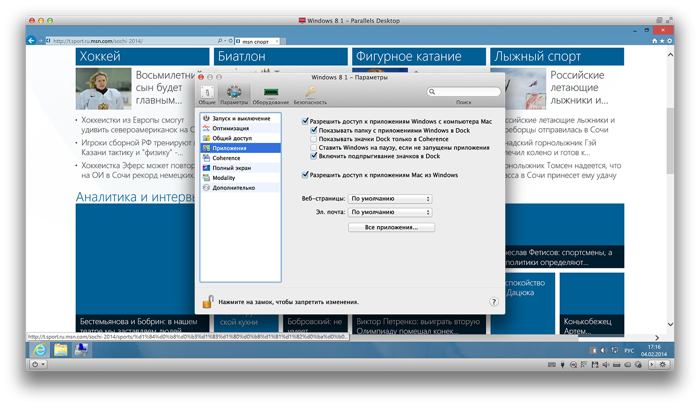Select Полный экран in the sidebar list

(x=231, y=168)
